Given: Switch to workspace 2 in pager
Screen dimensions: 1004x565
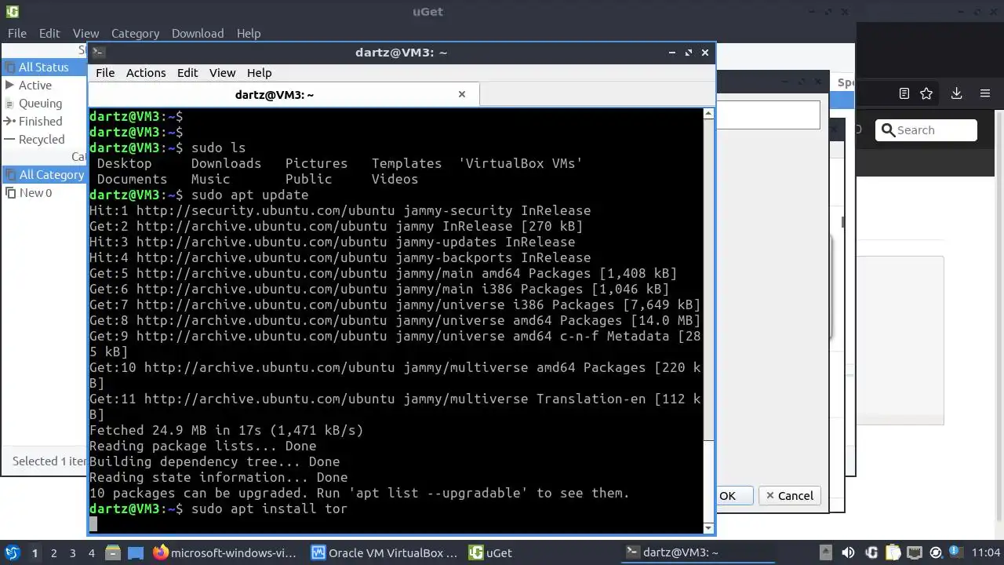Looking at the screenshot, I should coord(54,552).
